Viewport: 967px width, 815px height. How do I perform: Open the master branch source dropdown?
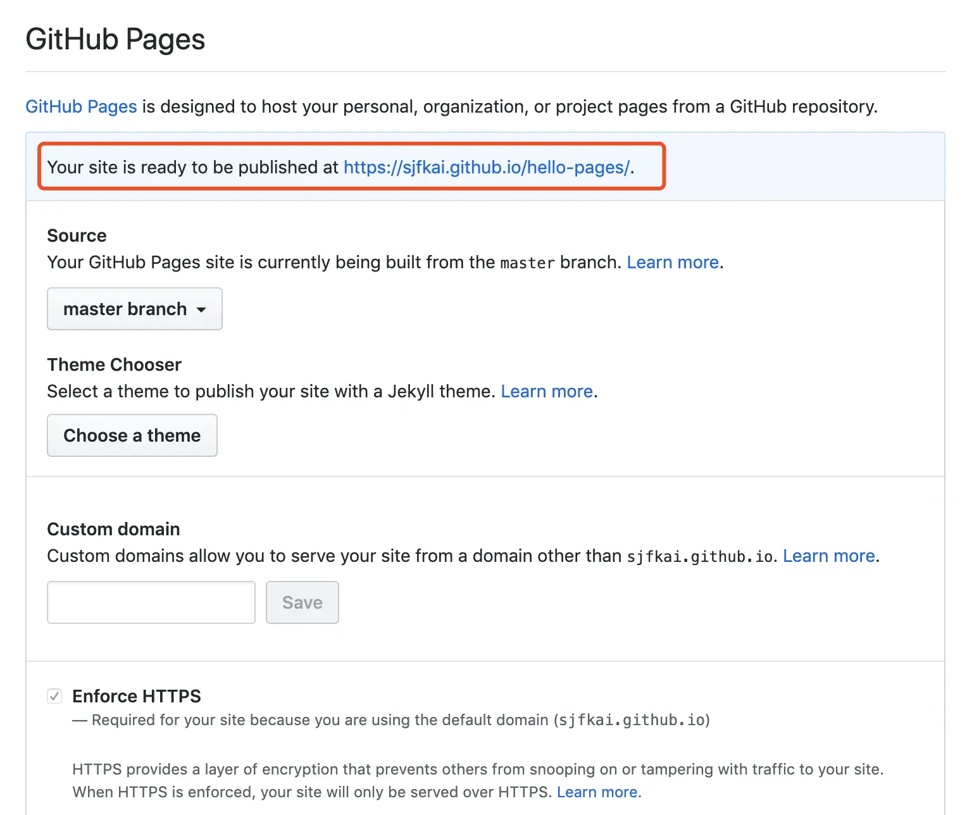134,309
